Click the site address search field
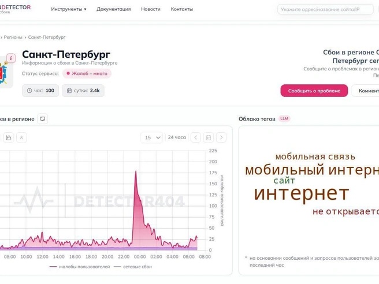Image resolution: width=379 pixels, height=284 pixels. click(325, 9)
